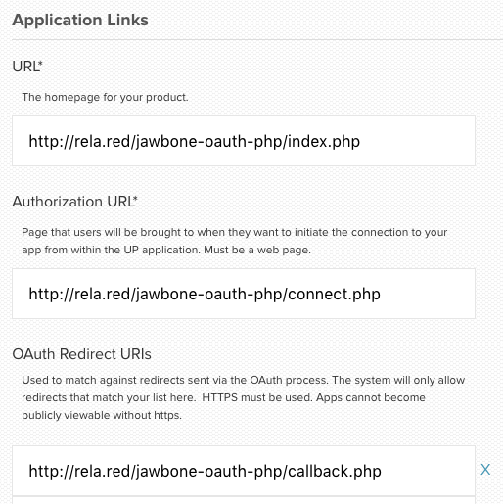Viewport: 503px width, 504px height.
Task: Focus the callback.php redirect URI field
Action: [x=244, y=471]
